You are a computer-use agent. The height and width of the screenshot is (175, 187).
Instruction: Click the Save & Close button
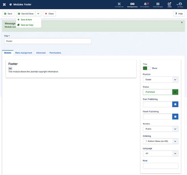click(x=26, y=14)
